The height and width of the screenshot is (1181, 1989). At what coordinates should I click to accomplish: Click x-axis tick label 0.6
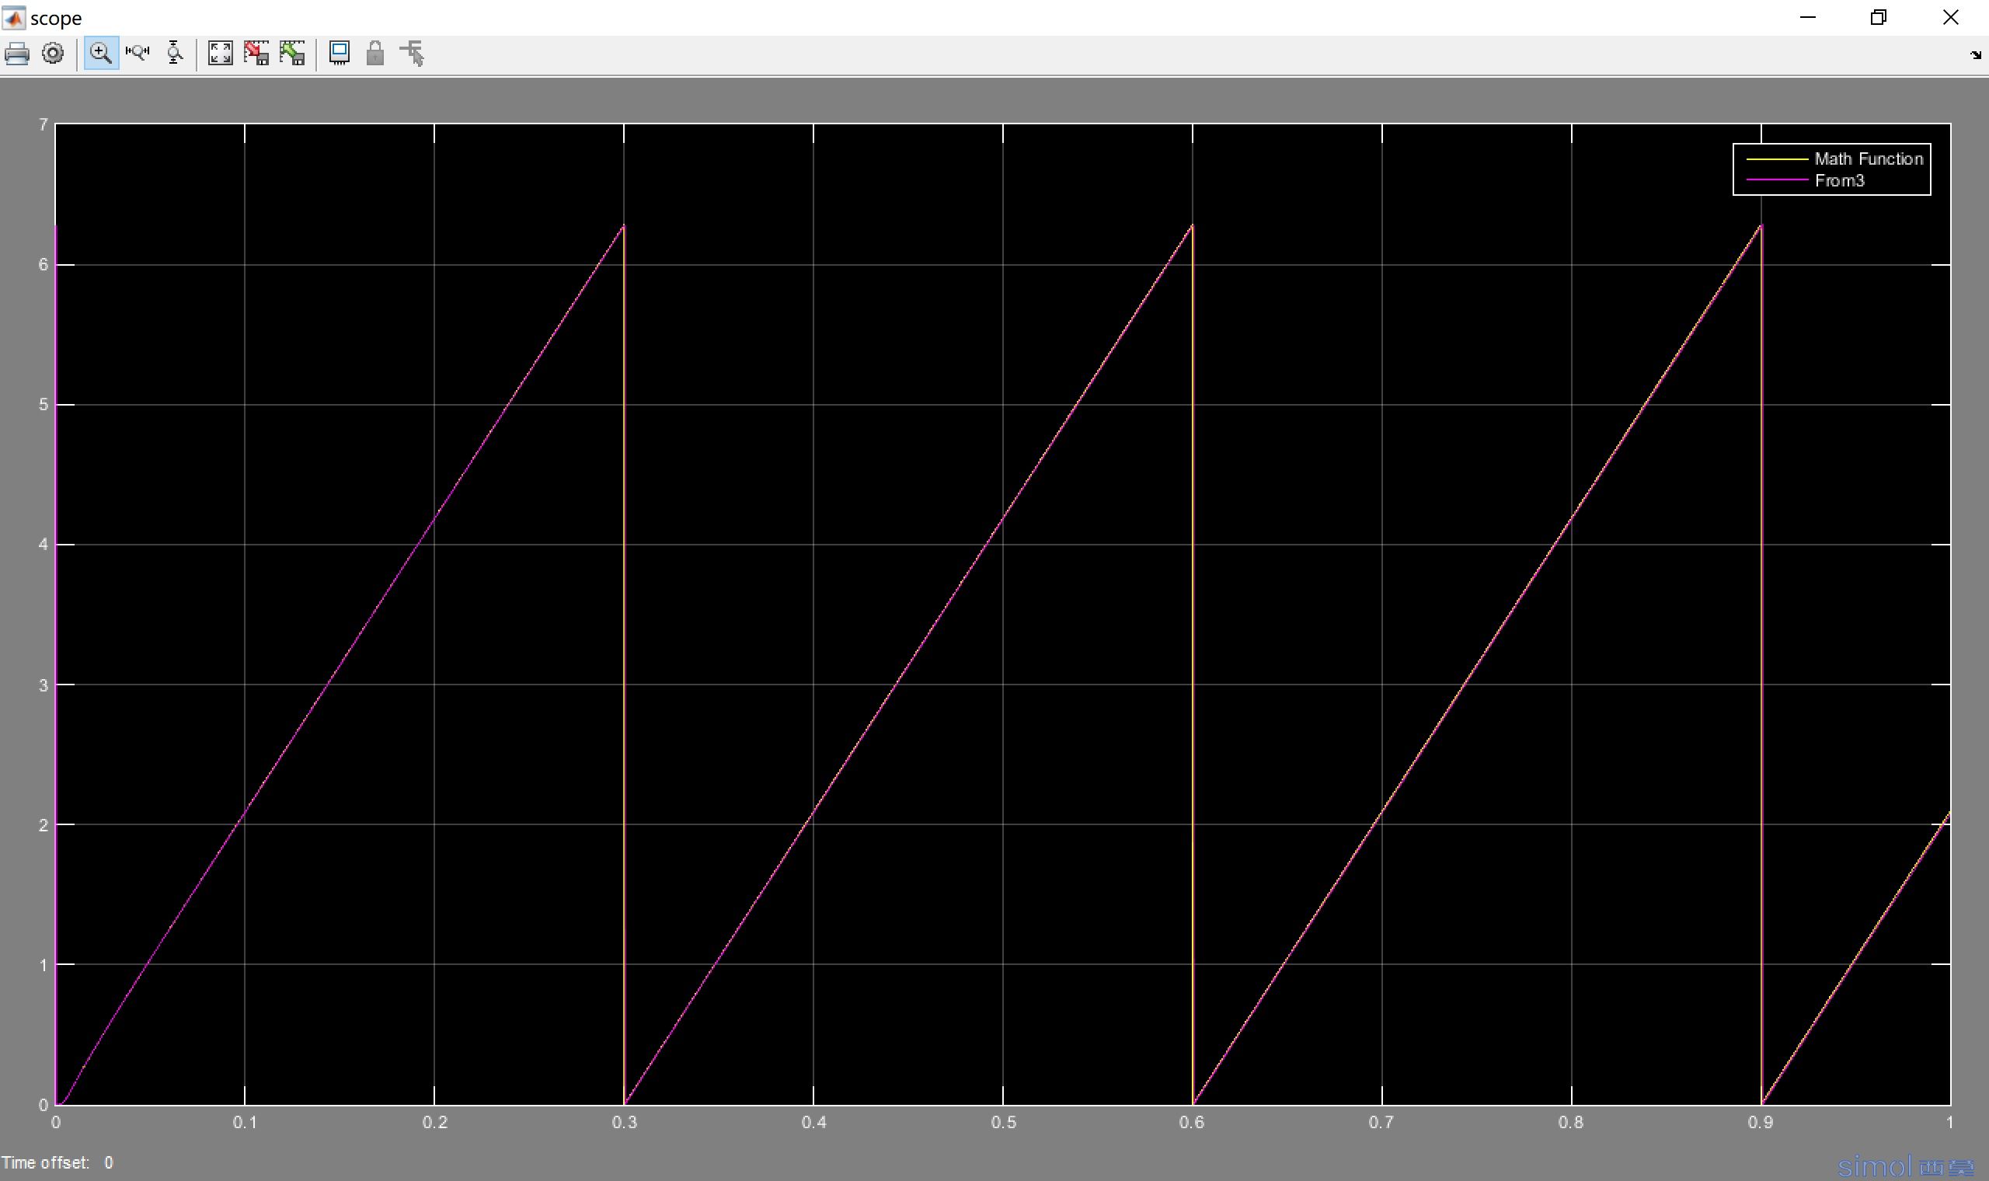coord(1192,1122)
